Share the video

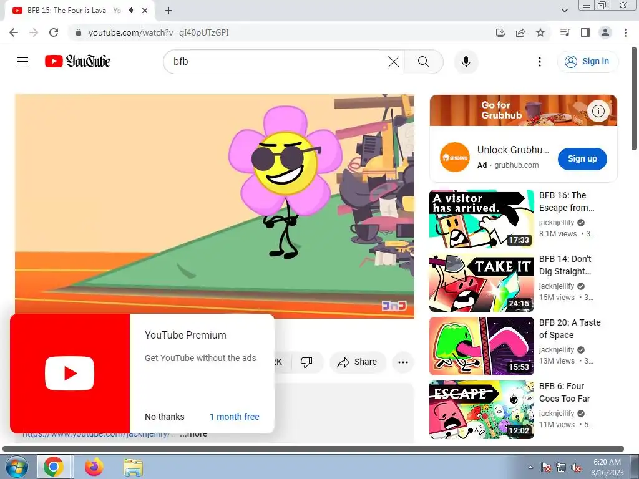tap(357, 362)
